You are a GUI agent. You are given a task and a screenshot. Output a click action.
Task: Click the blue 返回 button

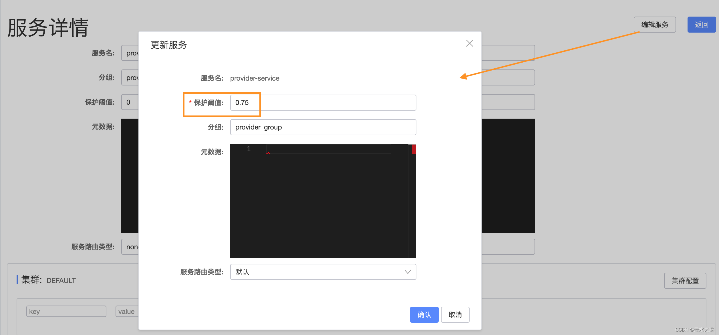(701, 25)
